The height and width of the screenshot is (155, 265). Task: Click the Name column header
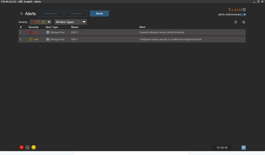click(75, 27)
